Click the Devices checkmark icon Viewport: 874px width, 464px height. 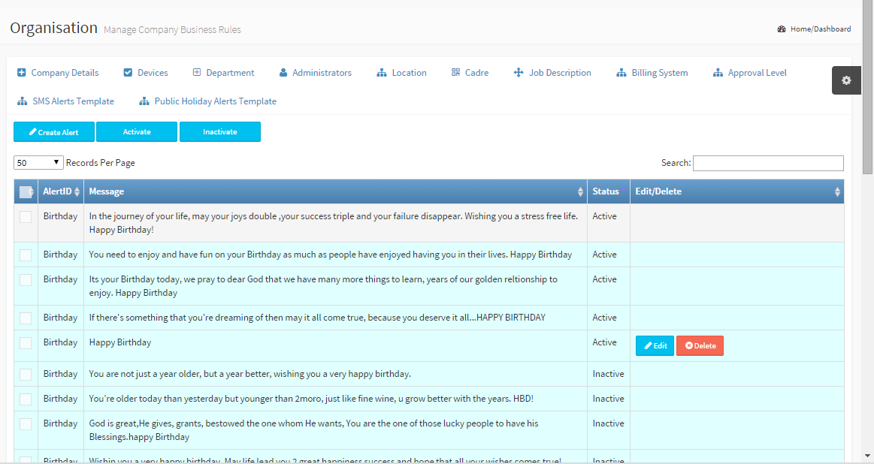pyautogui.click(x=128, y=73)
